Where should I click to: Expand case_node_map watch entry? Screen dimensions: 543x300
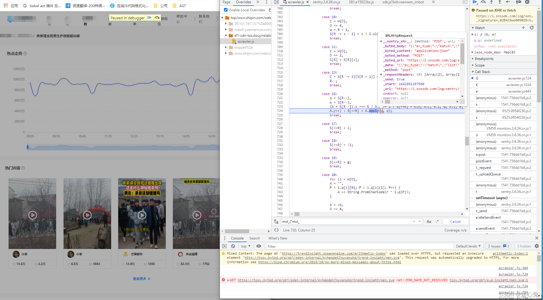473,52
